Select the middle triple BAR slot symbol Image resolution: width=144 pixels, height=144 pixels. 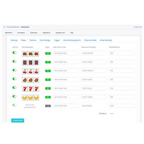point(31,62)
